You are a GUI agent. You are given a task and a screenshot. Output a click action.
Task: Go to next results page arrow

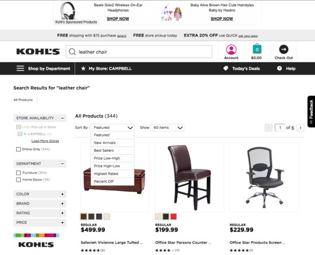301,128
